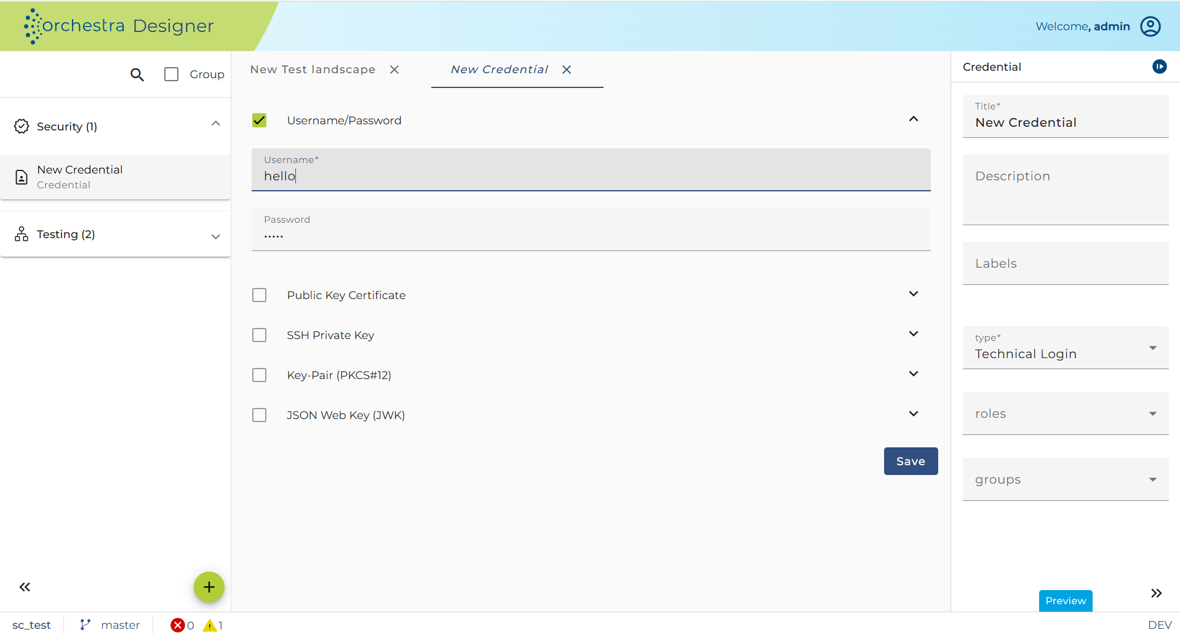Collapse the Security section chevron
The height and width of the screenshot is (635, 1180).
[x=216, y=124]
